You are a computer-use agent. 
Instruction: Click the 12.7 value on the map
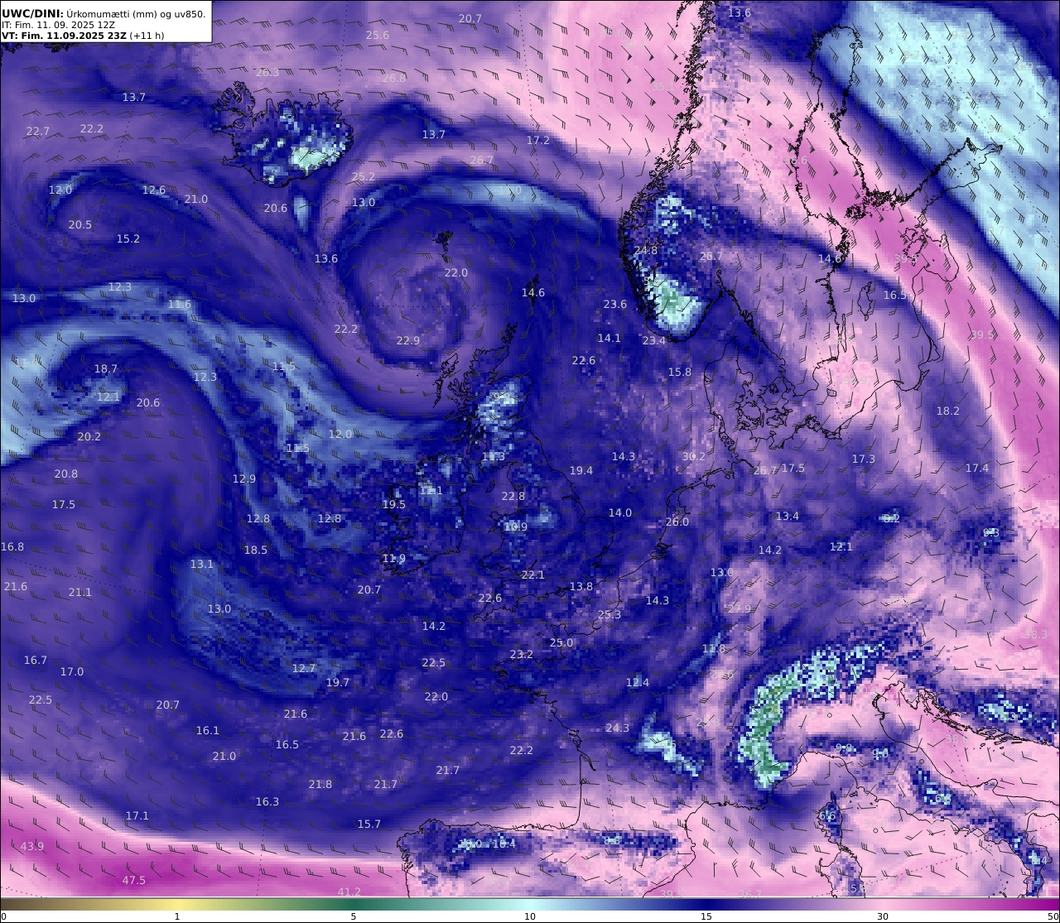304,668
